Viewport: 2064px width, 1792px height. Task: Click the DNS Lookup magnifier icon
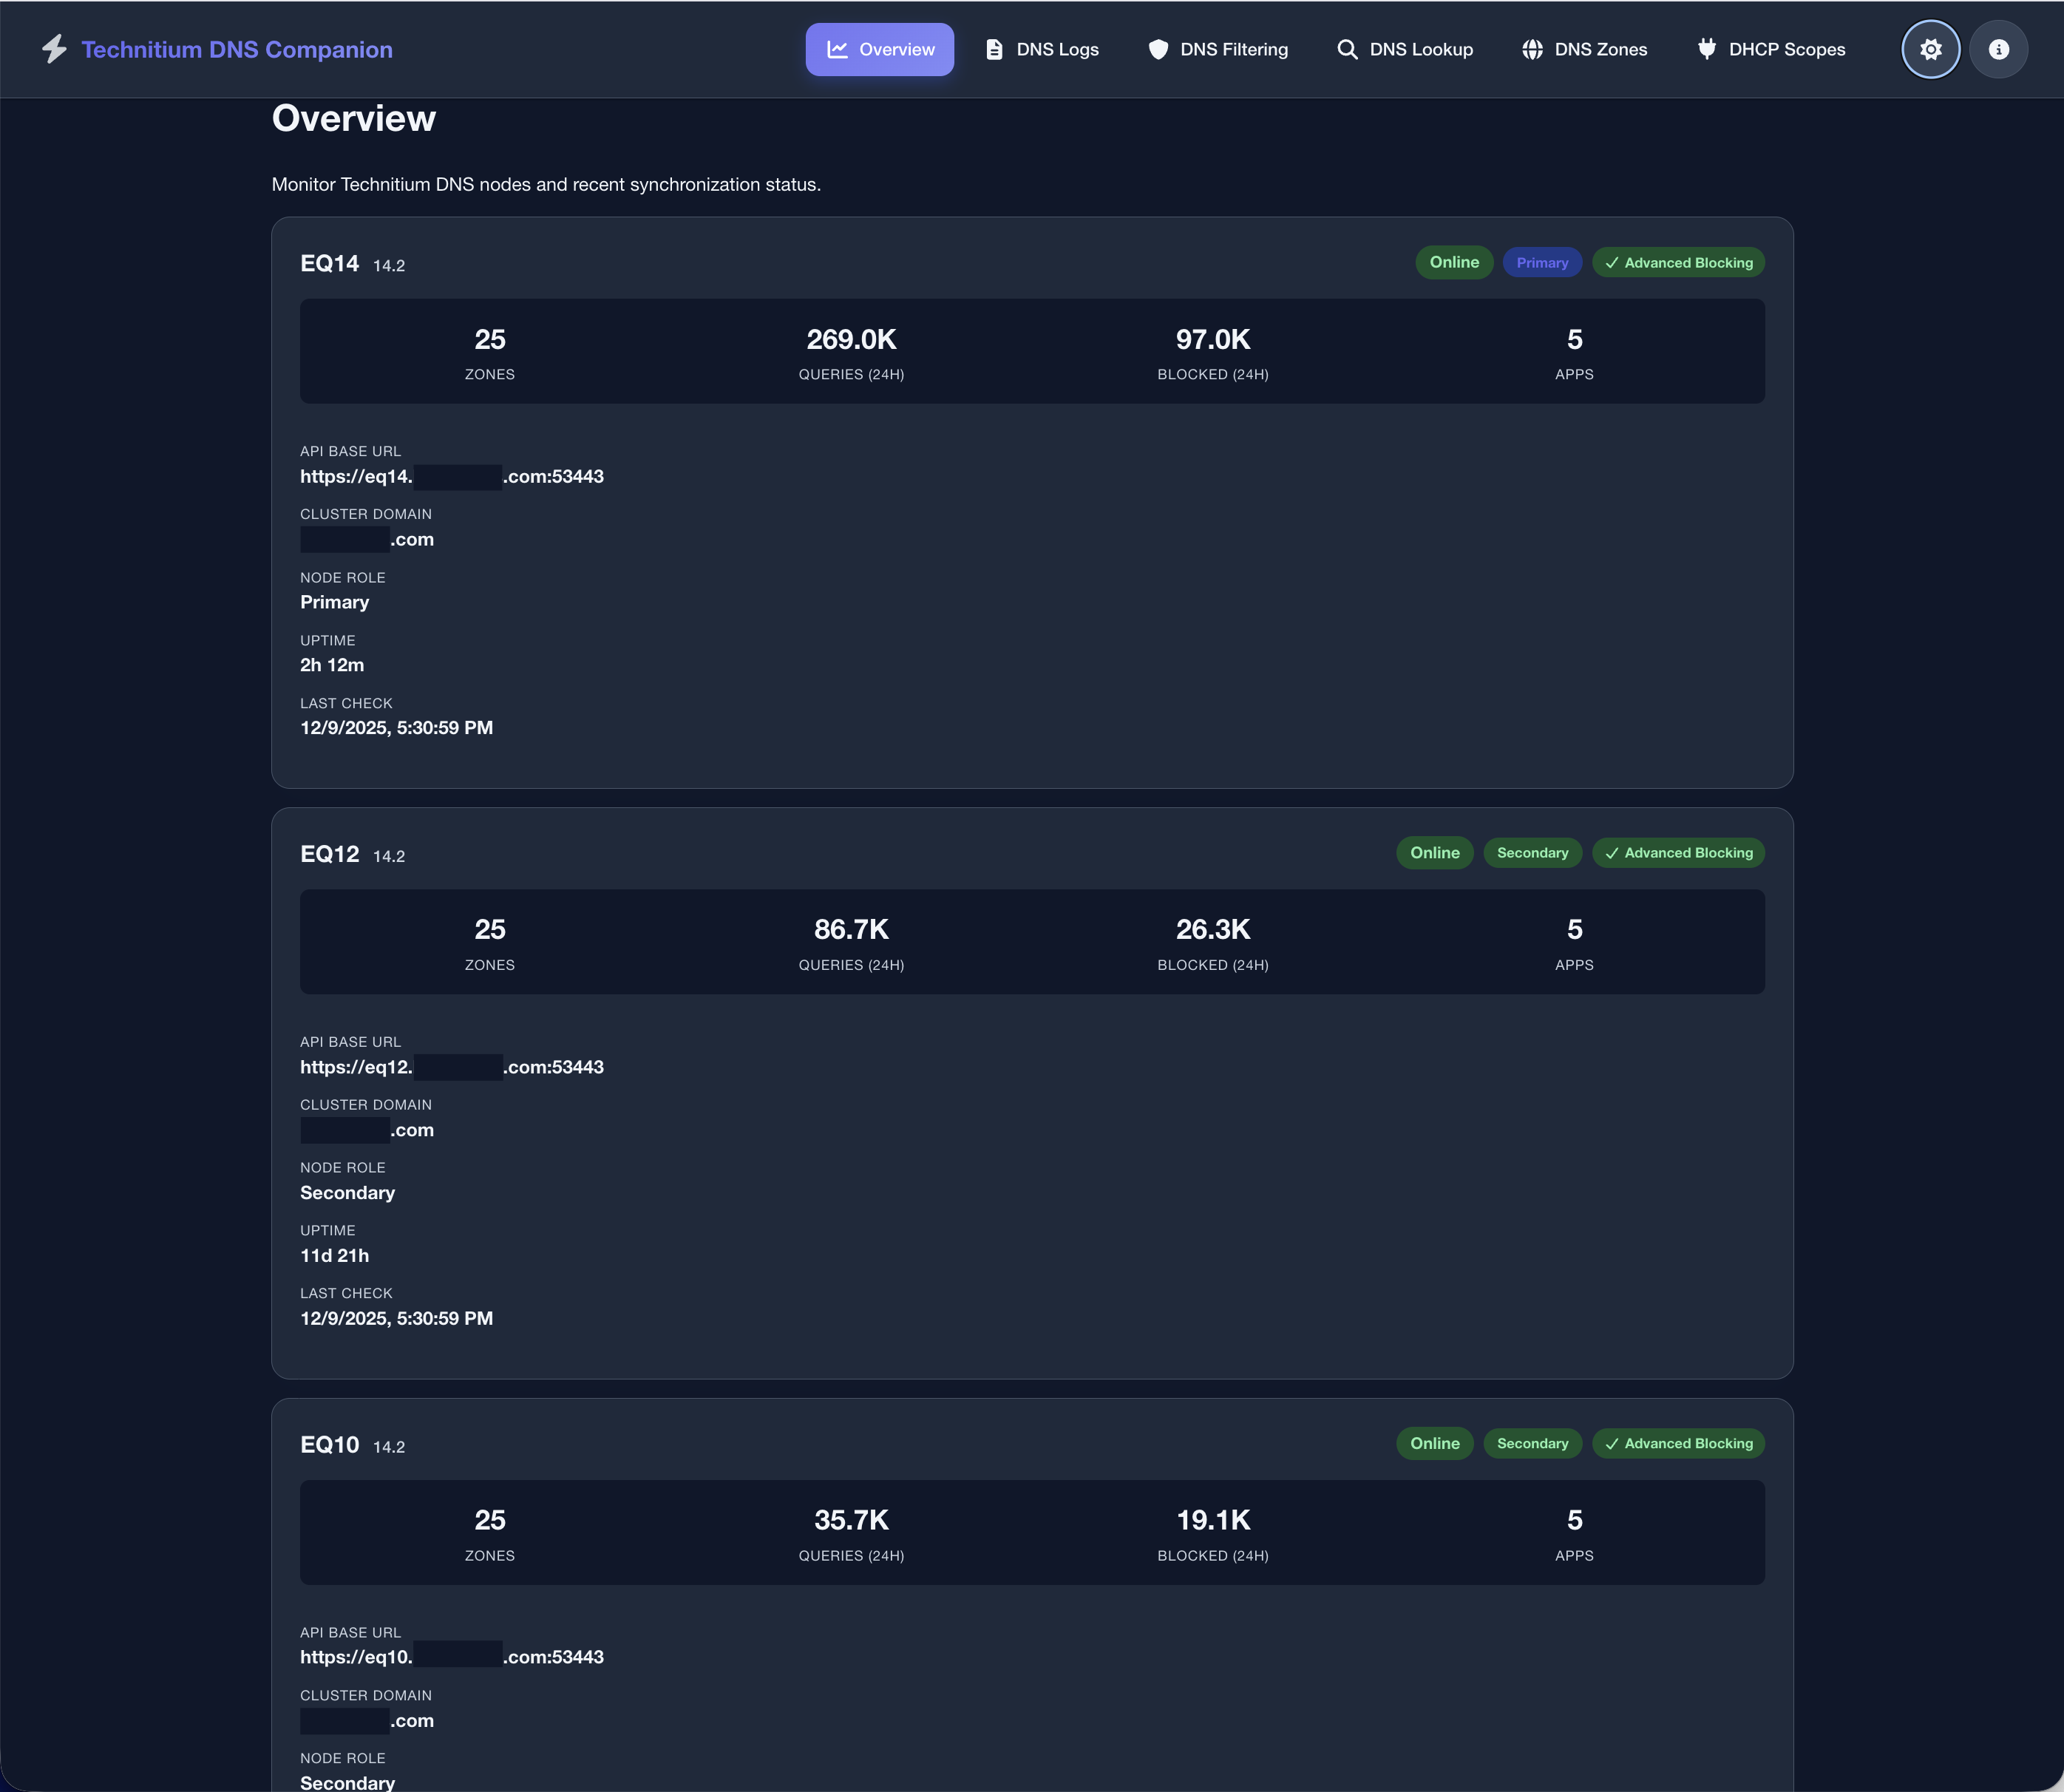tap(1347, 49)
